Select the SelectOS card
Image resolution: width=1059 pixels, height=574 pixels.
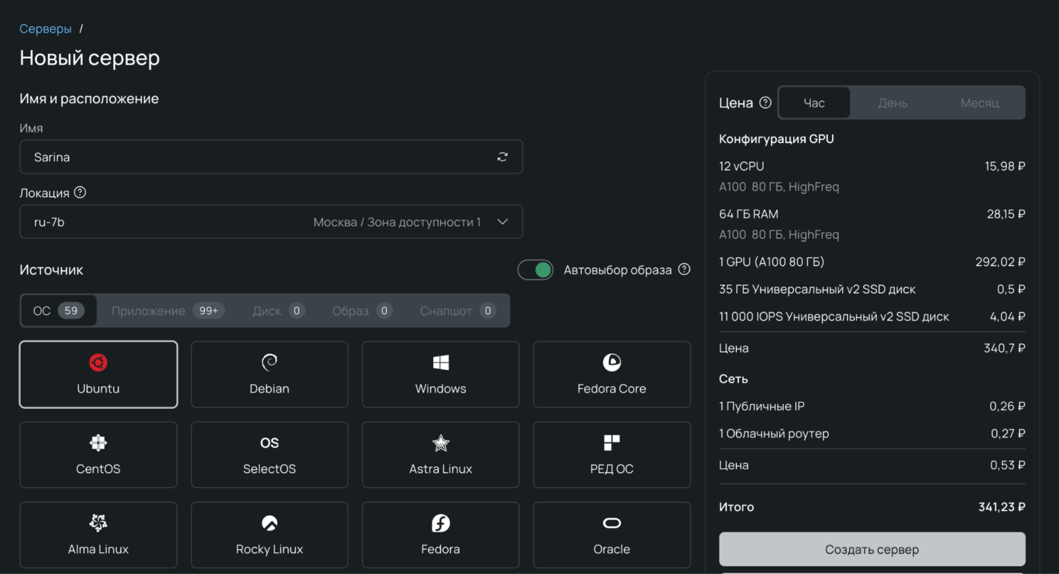click(269, 455)
